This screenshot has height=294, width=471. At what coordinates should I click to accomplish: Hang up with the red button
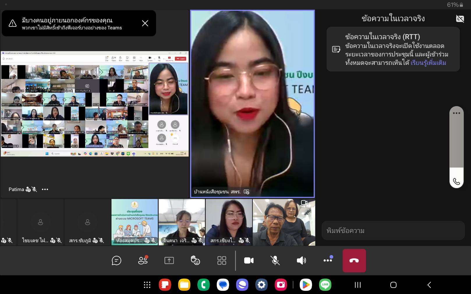coord(354,261)
